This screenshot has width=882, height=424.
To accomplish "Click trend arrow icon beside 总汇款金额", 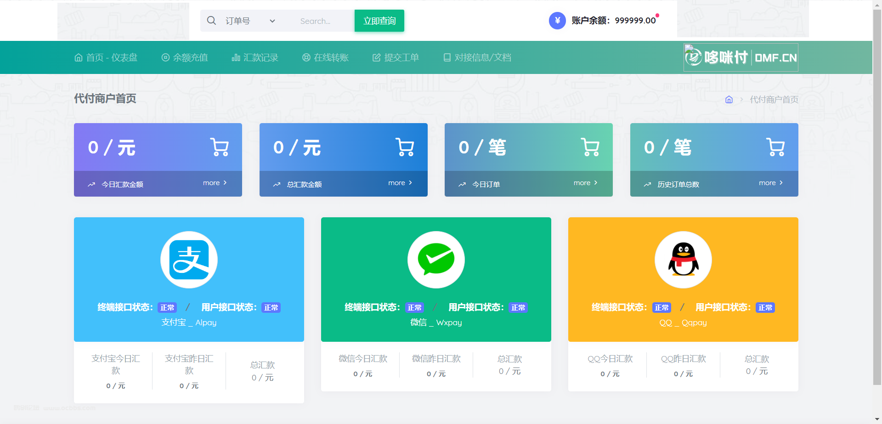I will click(x=277, y=184).
